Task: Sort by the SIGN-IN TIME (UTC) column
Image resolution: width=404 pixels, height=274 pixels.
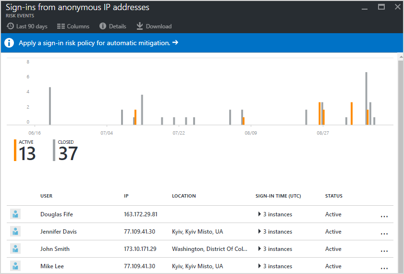Action: [x=279, y=196]
